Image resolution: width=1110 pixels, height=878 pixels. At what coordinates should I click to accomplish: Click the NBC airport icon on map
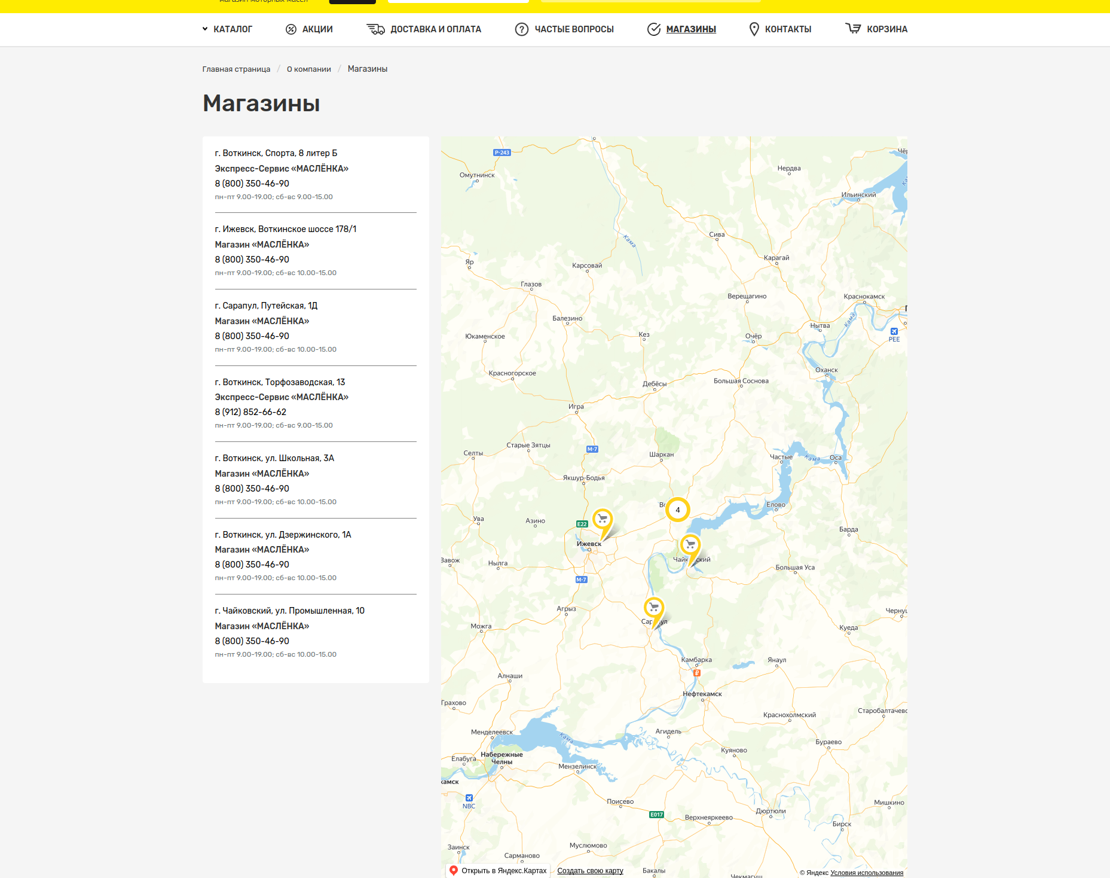[x=469, y=798]
